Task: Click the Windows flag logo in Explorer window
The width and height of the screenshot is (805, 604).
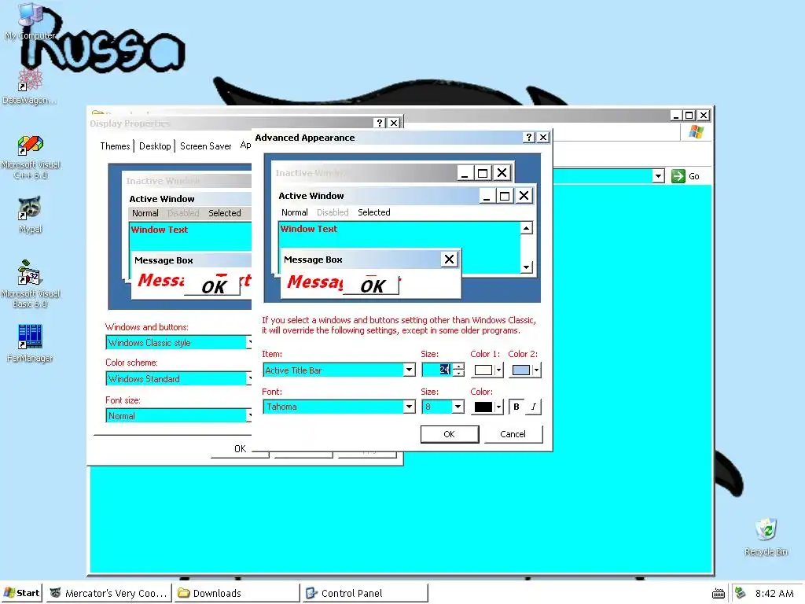Action: click(697, 132)
